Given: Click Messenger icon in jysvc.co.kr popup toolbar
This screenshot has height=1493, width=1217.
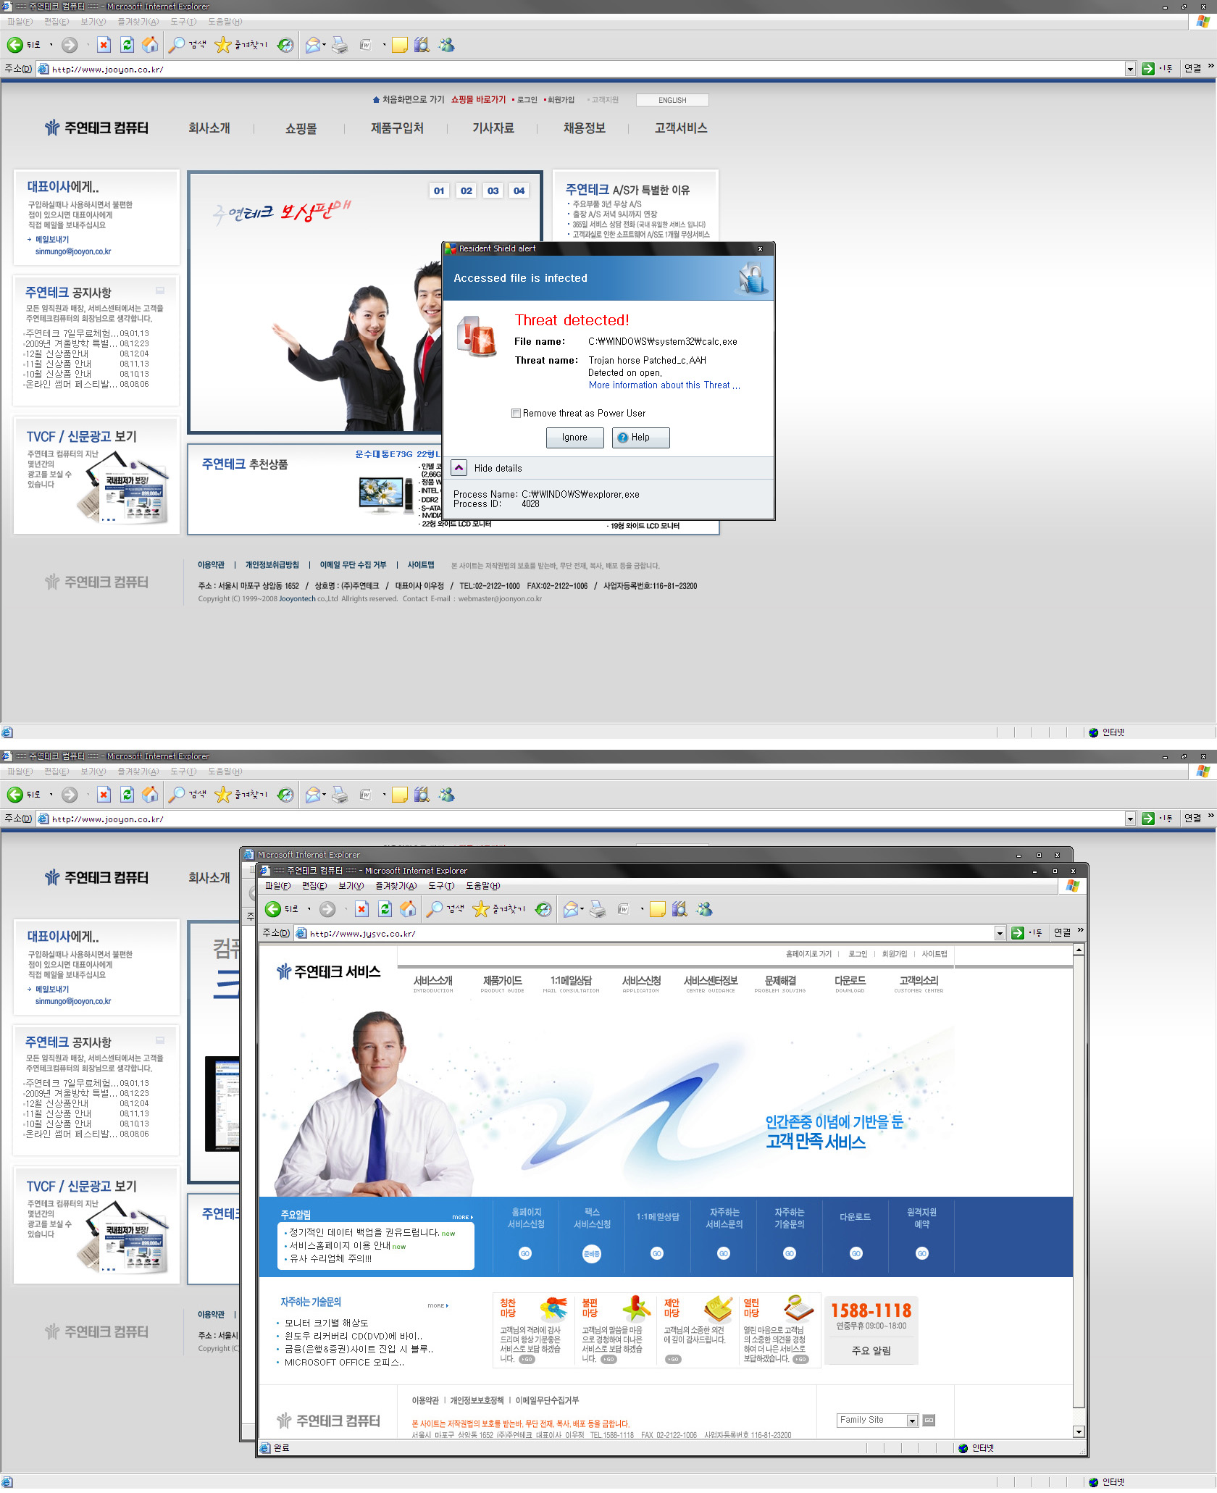Looking at the screenshot, I should (704, 909).
